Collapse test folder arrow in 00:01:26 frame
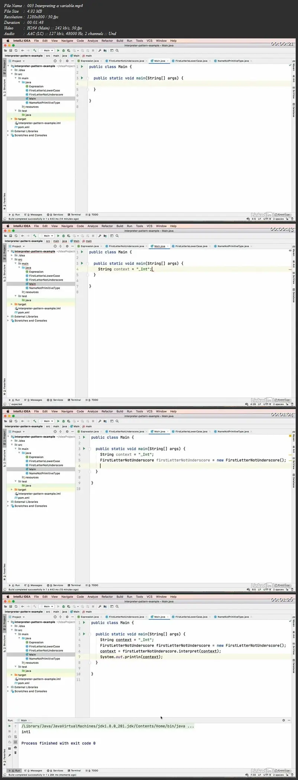 [x=16, y=666]
